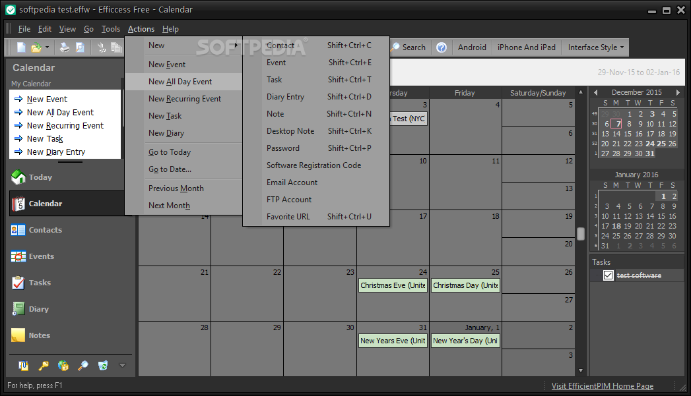Image resolution: width=691 pixels, height=396 pixels.
Task: Click the globe with padlock icon
Action: tap(63, 366)
